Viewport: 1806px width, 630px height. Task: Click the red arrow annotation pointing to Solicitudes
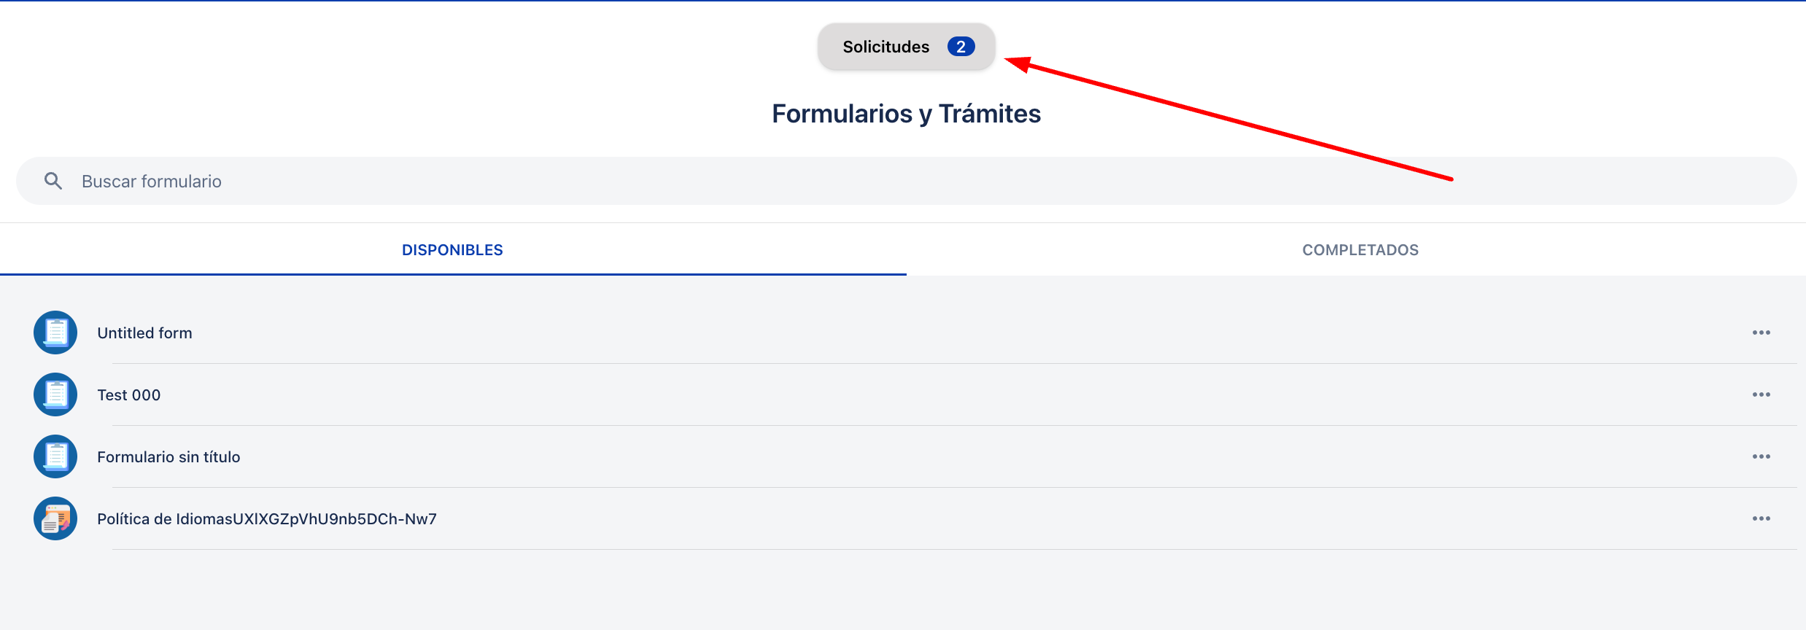click(1228, 119)
